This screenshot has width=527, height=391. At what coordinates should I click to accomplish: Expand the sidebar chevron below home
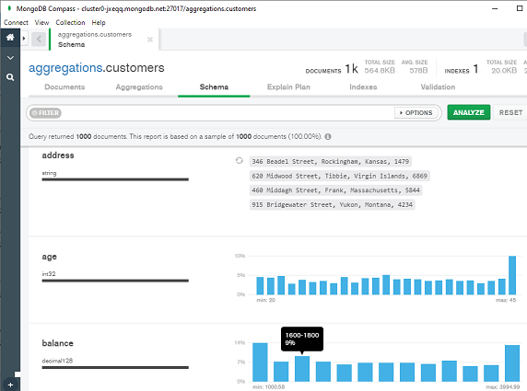[x=10, y=58]
